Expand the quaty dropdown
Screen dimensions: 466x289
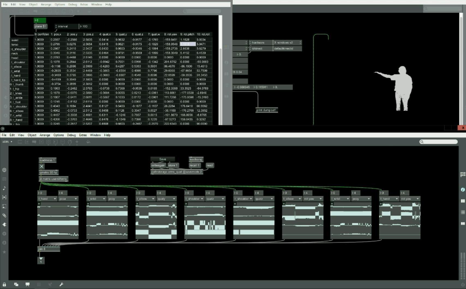click(x=166, y=199)
